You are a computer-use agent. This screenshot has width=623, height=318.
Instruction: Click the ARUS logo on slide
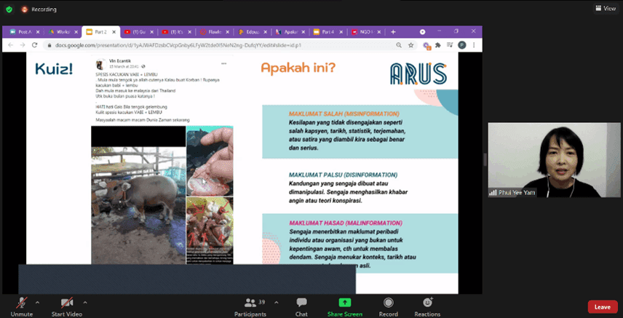coord(418,74)
